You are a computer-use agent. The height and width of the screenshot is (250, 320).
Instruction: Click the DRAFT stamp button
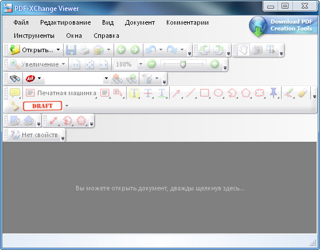pos(42,106)
